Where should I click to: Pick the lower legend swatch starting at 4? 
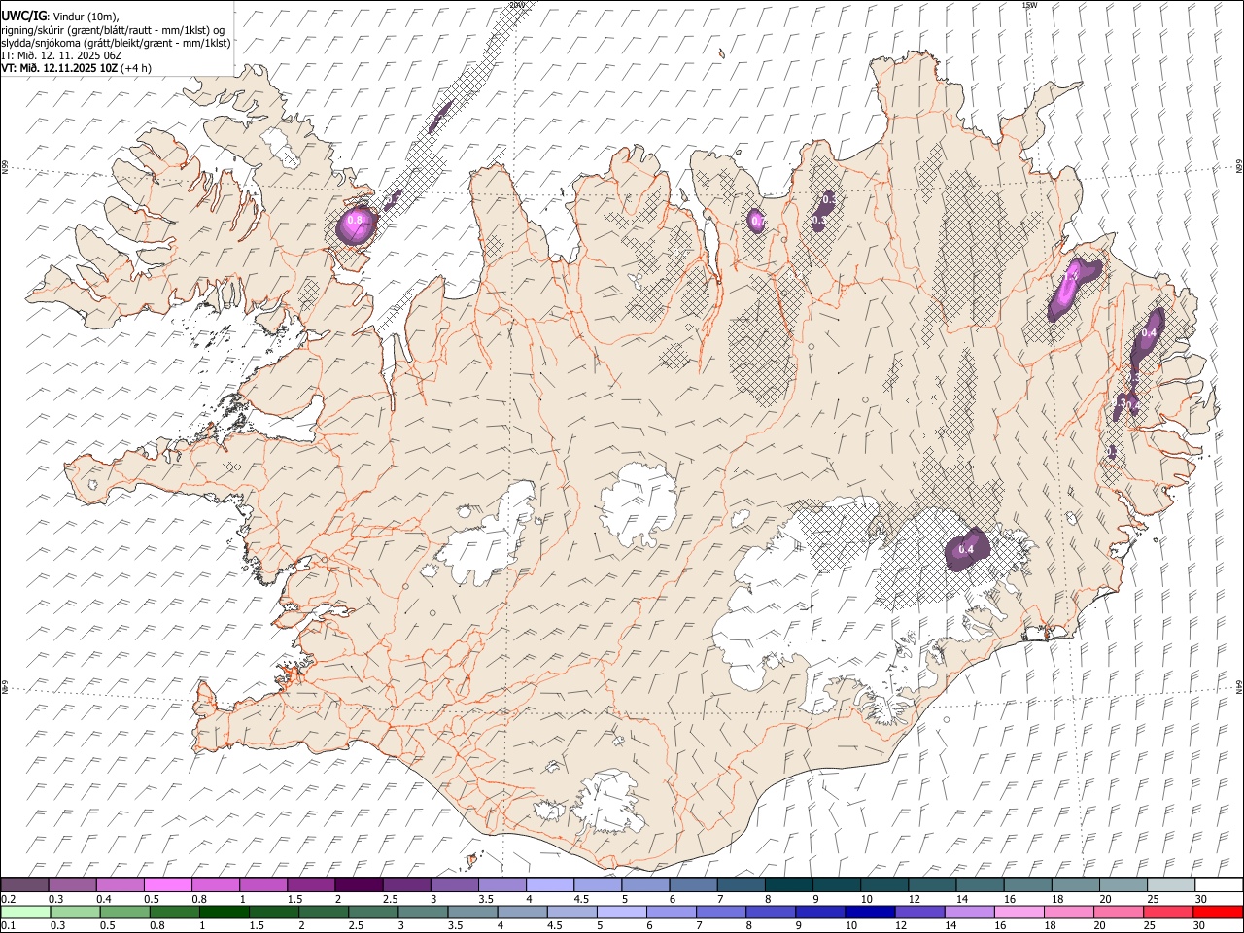[x=522, y=912]
